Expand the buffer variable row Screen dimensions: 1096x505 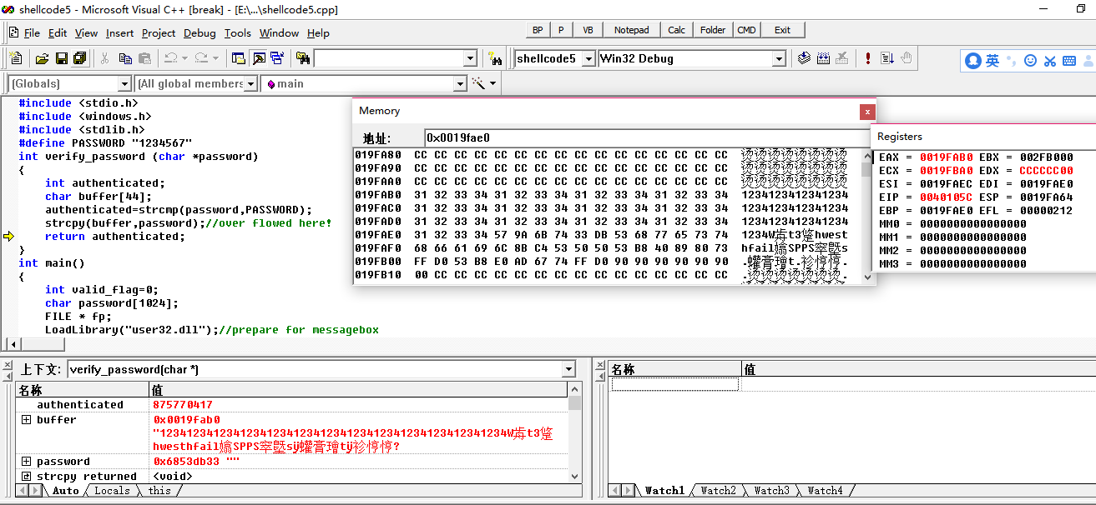26,420
